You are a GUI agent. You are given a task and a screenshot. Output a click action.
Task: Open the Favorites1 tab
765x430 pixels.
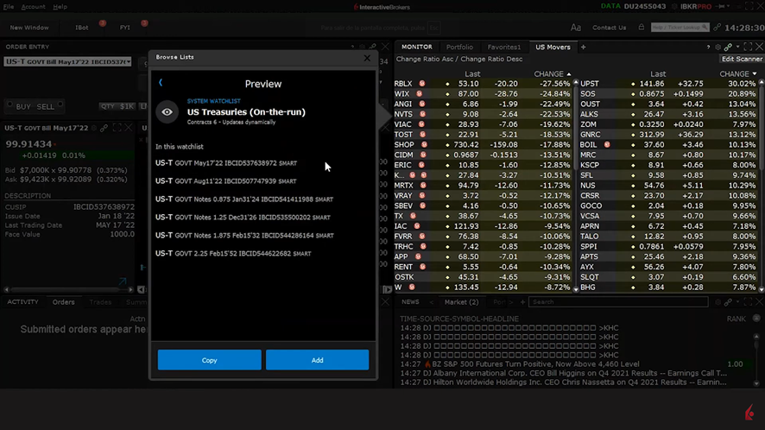click(503, 47)
